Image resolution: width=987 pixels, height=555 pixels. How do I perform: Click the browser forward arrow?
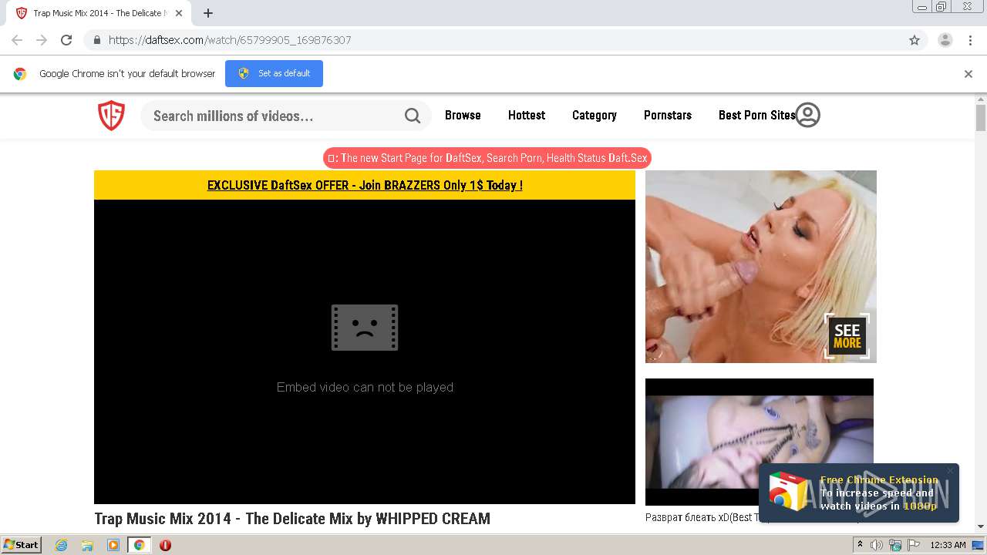[42, 40]
